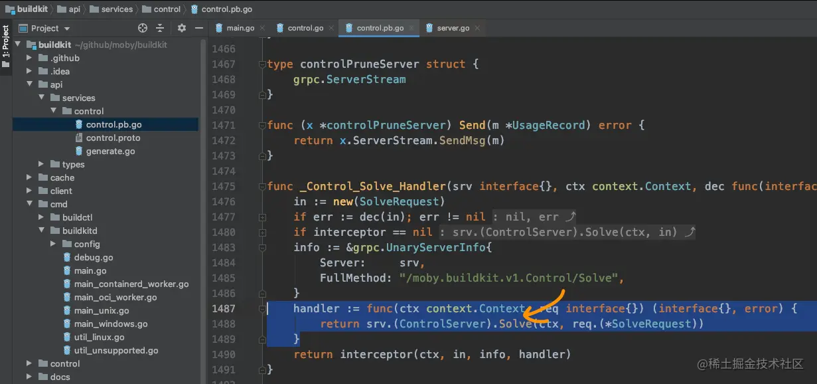Expand the buildctl folder arrow
This screenshot has height=384, width=817.
41,218
